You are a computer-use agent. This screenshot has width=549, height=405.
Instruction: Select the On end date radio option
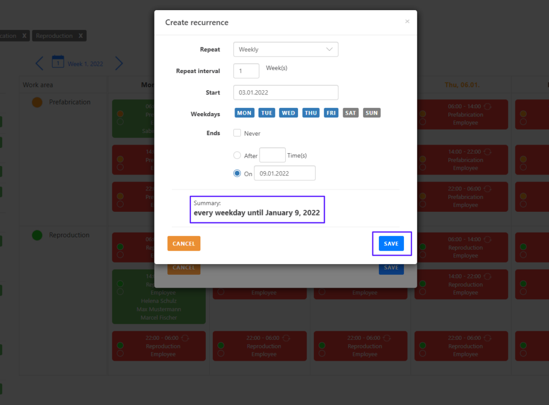237,173
